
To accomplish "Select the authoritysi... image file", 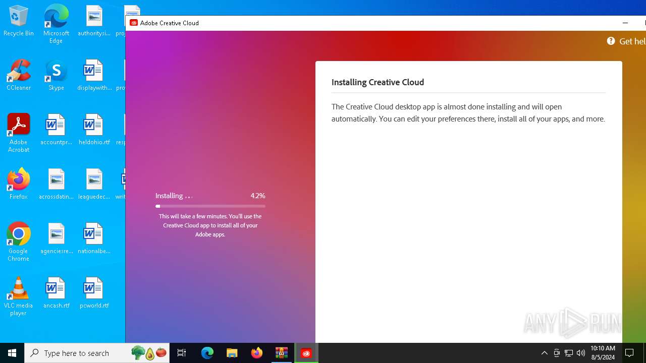I will pos(94,21).
